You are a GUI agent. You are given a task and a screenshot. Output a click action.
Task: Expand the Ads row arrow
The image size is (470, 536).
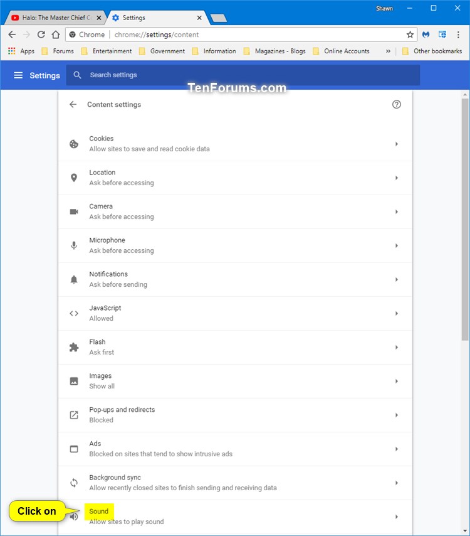click(x=396, y=449)
